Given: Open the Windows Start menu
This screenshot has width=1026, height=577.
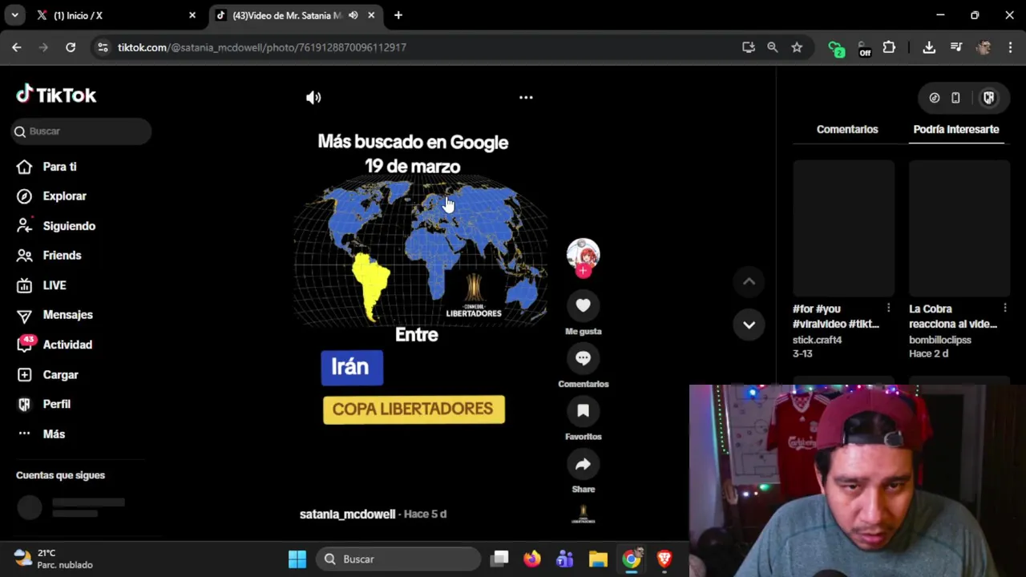Looking at the screenshot, I should pyautogui.click(x=297, y=559).
